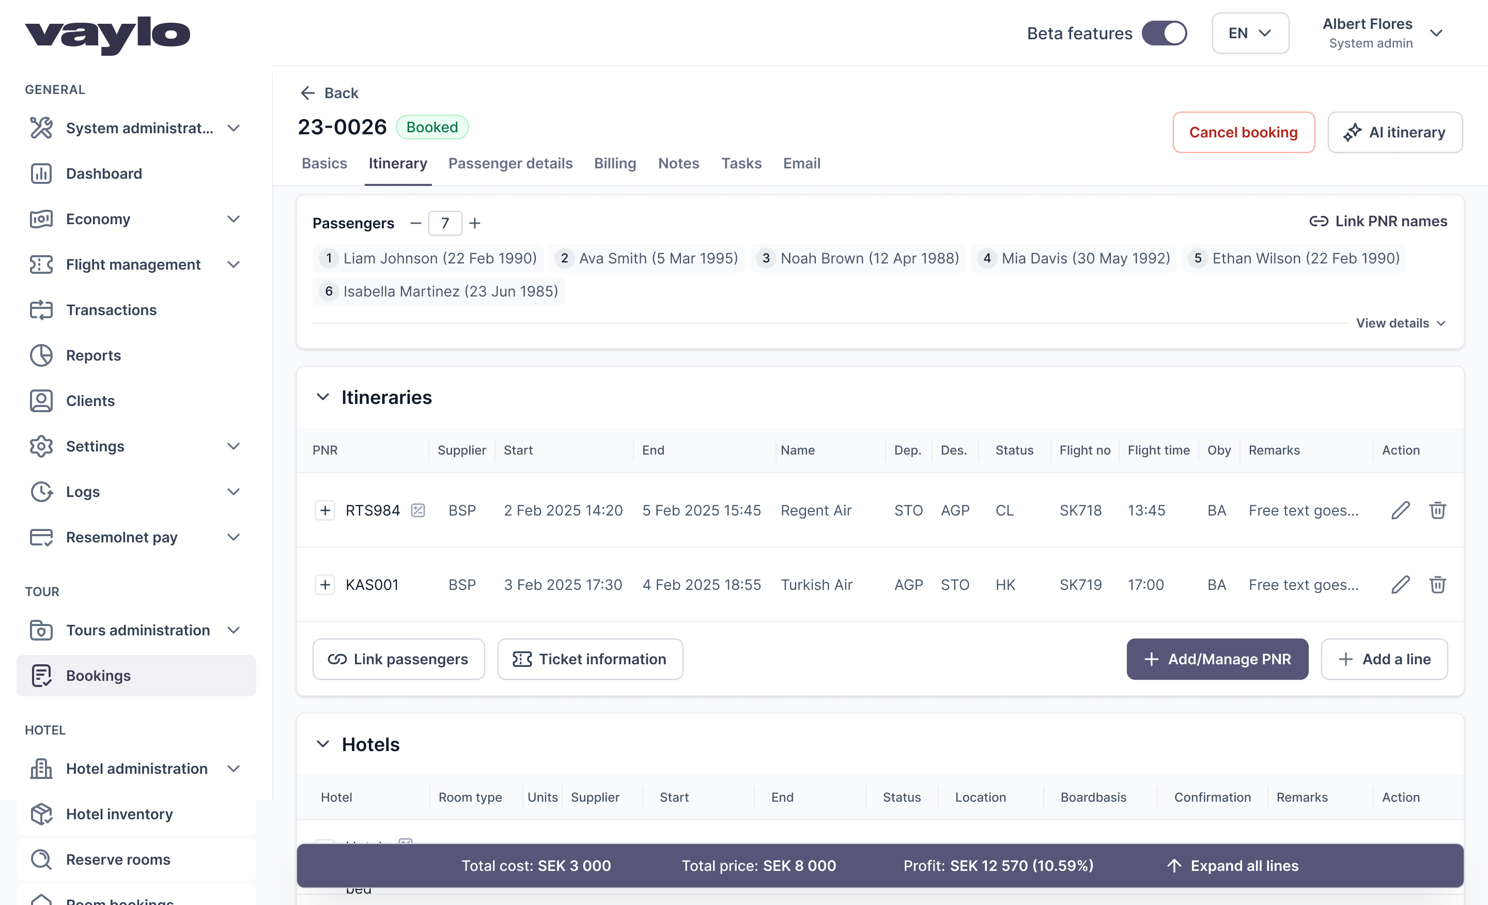Click the Cancel booking button

1243,132
